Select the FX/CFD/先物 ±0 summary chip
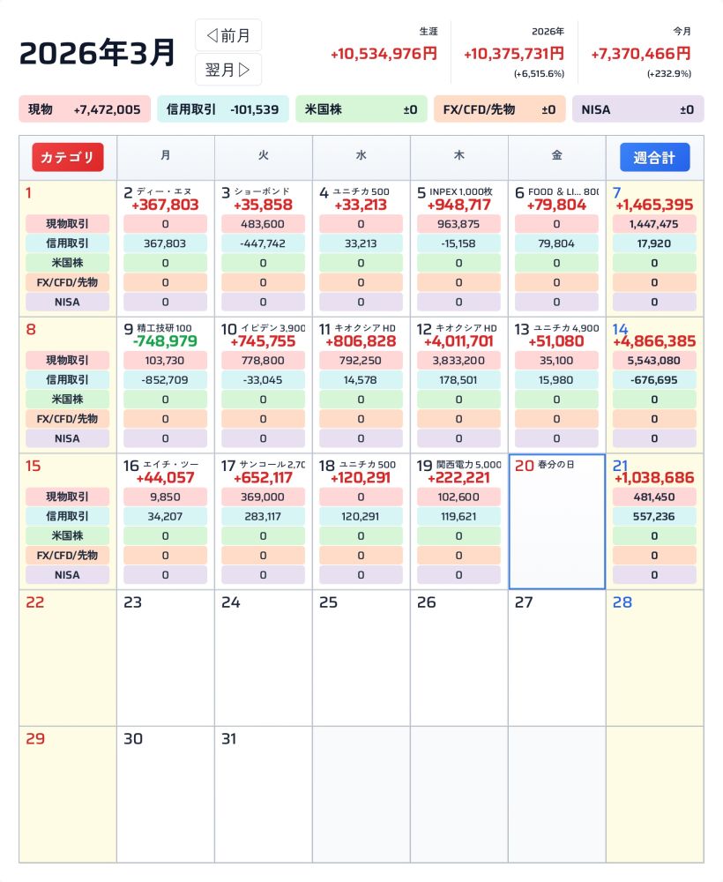Image resolution: width=723 pixels, height=882 pixels. (499, 109)
